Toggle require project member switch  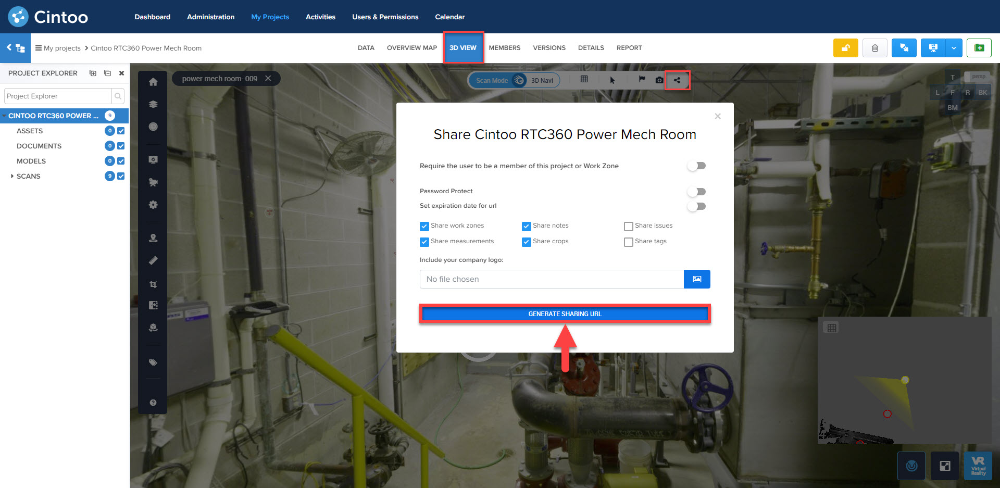click(696, 166)
